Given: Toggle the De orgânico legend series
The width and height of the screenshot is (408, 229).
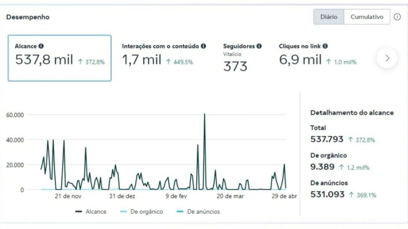Looking at the screenshot, I should [x=142, y=211].
